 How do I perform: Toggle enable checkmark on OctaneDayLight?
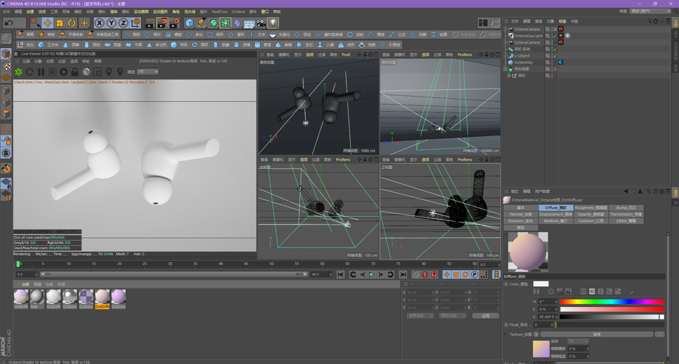click(555, 36)
